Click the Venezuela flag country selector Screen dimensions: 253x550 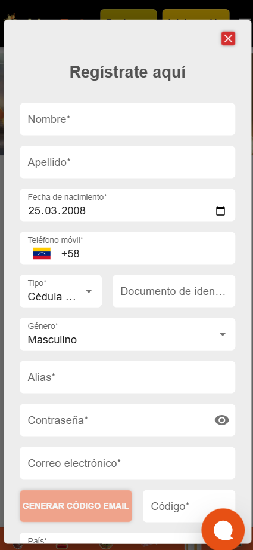tap(42, 254)
